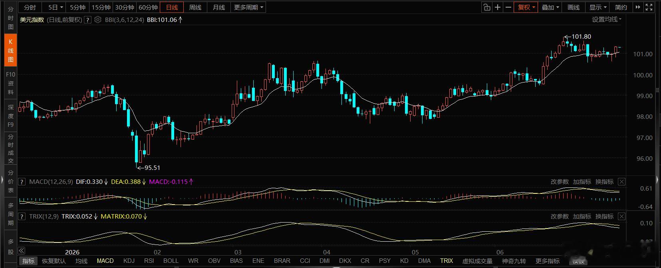Open 更多指标 more indicators
This screenshot has height=268, width=661.
[x=548, y=261]
